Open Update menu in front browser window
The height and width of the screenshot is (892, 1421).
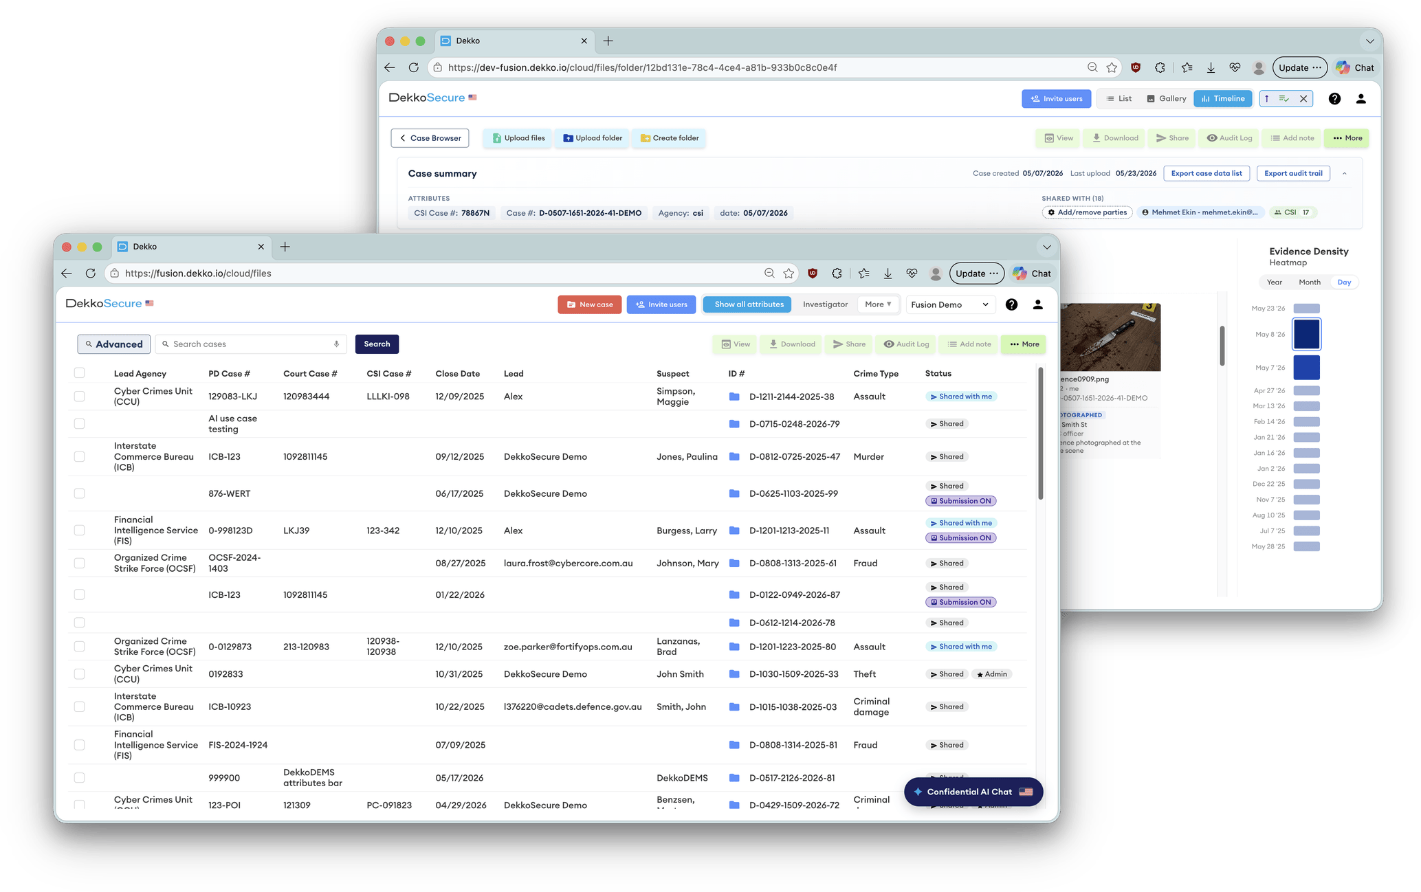click(x=976, y=274)
